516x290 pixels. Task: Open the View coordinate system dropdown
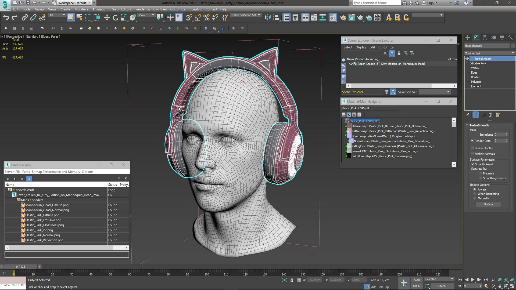click(x=146, y=15)
